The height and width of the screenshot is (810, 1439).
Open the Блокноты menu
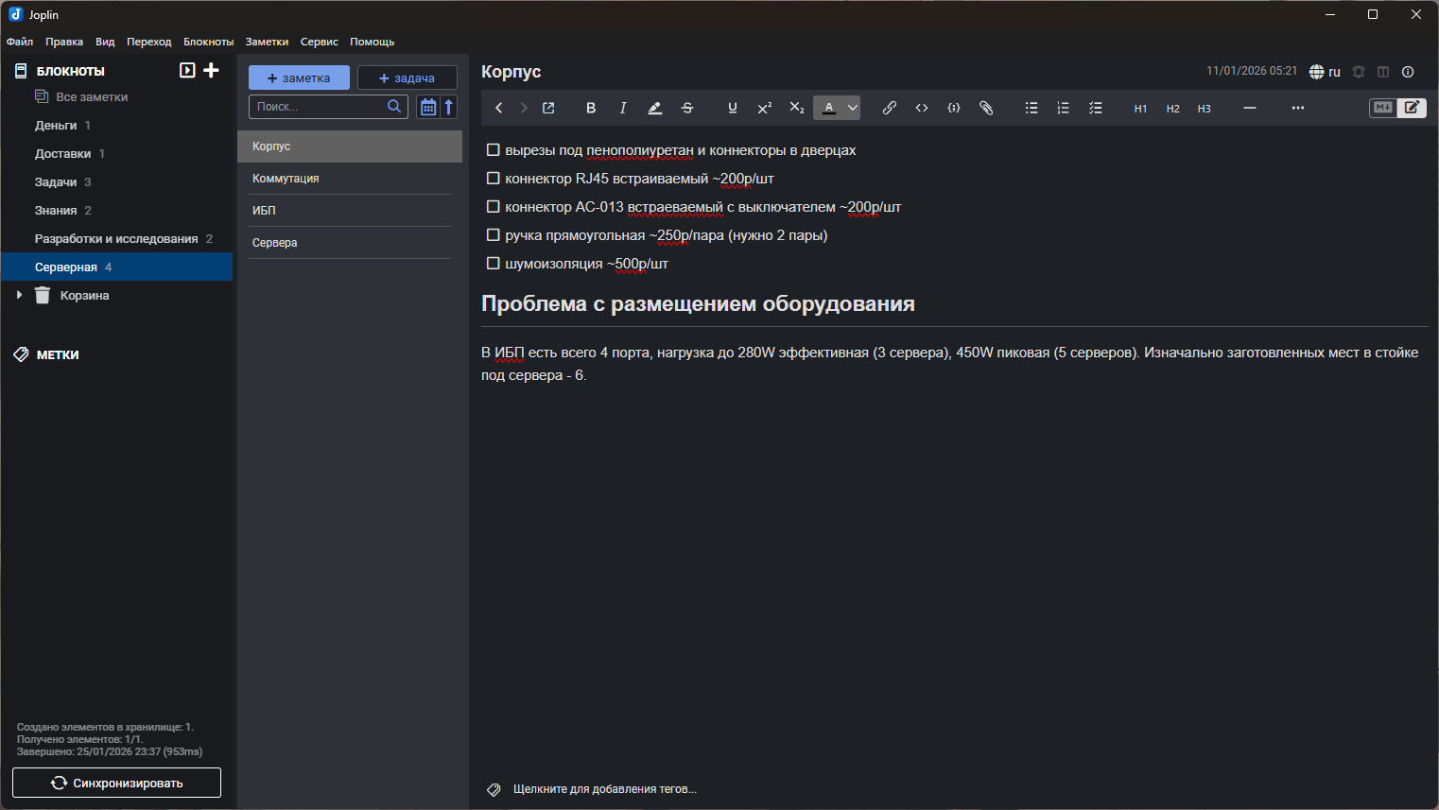pyautogui.click(x=208, y=42)
